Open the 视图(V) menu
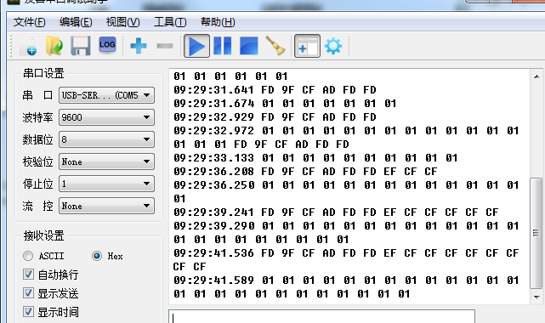Viewport: 545px width, 323px height. tap(122, 22)
